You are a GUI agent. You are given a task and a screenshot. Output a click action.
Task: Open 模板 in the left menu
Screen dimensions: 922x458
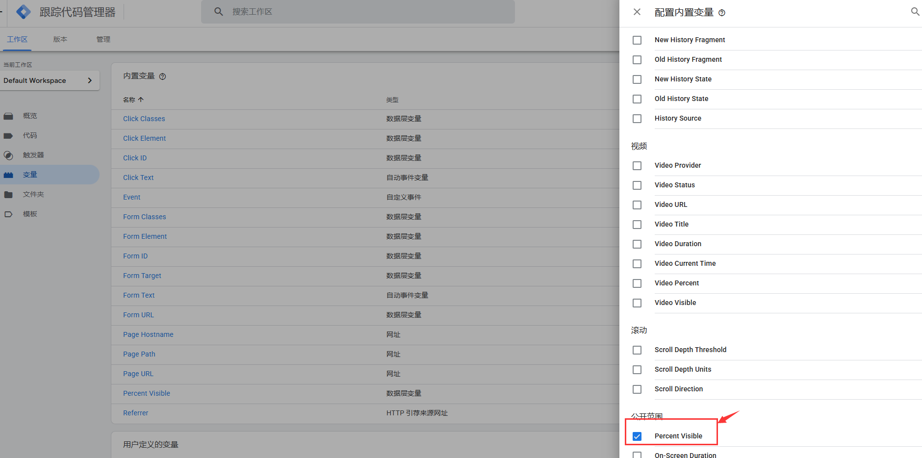coord(30,214)
